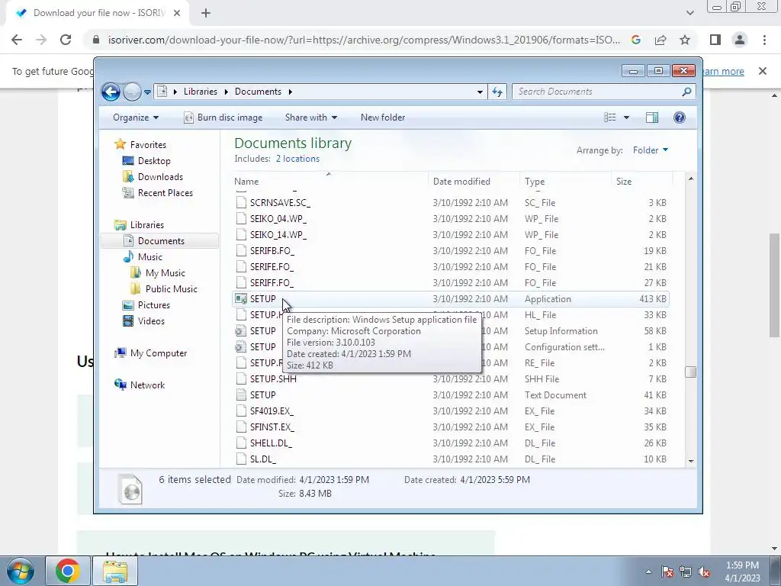Click the 2 locations link
This screenshot has width=781, height=586.
[x=297, y=159]
